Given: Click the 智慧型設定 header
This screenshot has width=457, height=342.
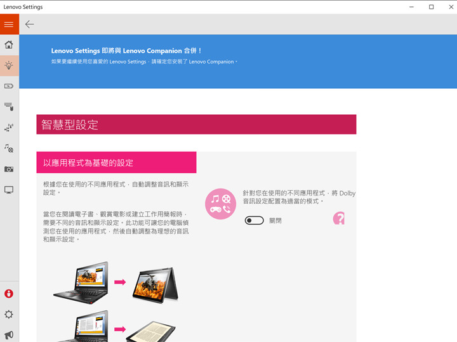Looking at the screenshot, I should [196, 124].
